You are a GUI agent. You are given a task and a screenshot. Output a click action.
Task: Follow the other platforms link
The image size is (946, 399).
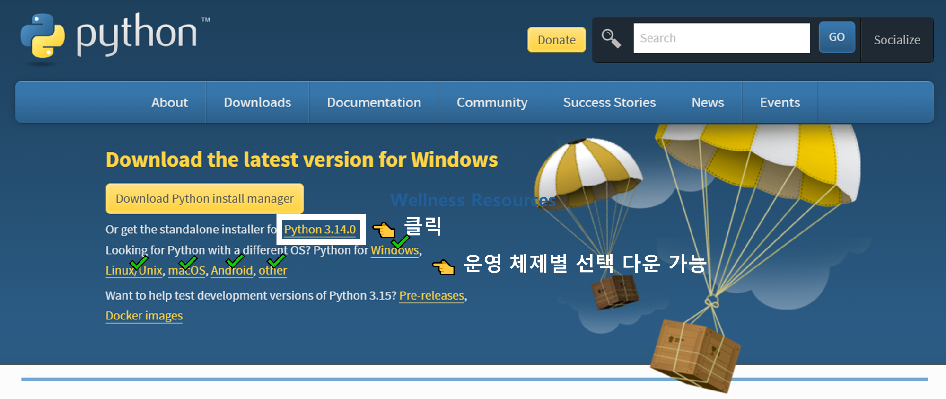coord(272,270)
